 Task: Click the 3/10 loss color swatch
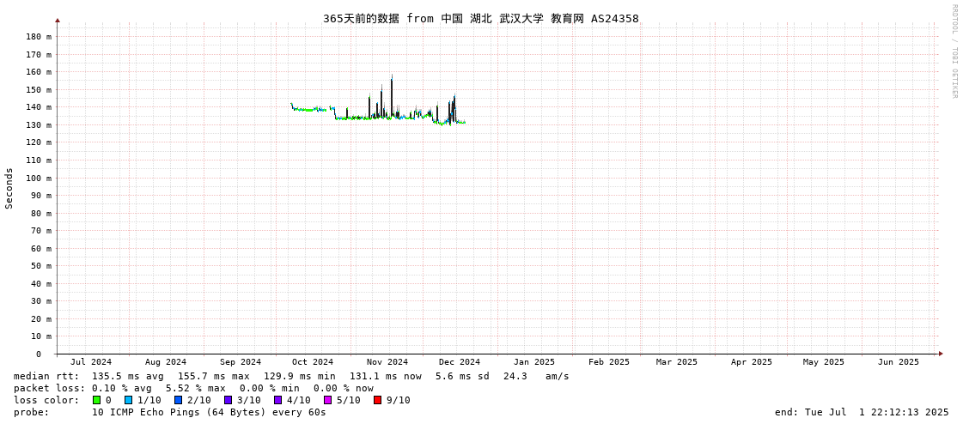[x=228, y=400]
